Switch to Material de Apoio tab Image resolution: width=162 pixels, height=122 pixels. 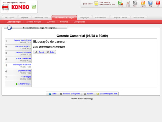coord(41,18)
